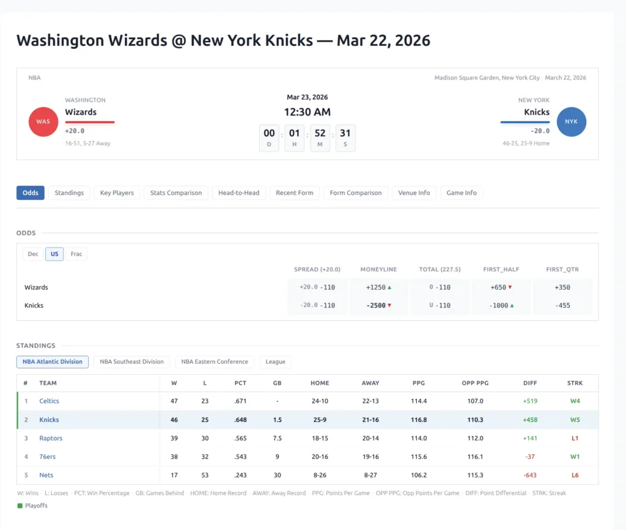Show NBA Eastern Conference standings
The height and width of the screenshot is (530, 626).
[x=215, y=361]
